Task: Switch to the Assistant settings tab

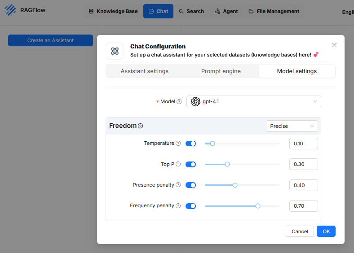Action: 144,71
